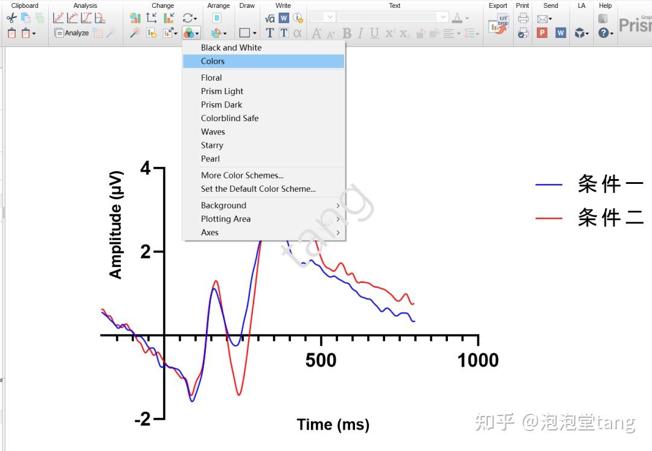The image size is (652, 451).
Task: Click the Print graph icon
Action: coord(523,19)
